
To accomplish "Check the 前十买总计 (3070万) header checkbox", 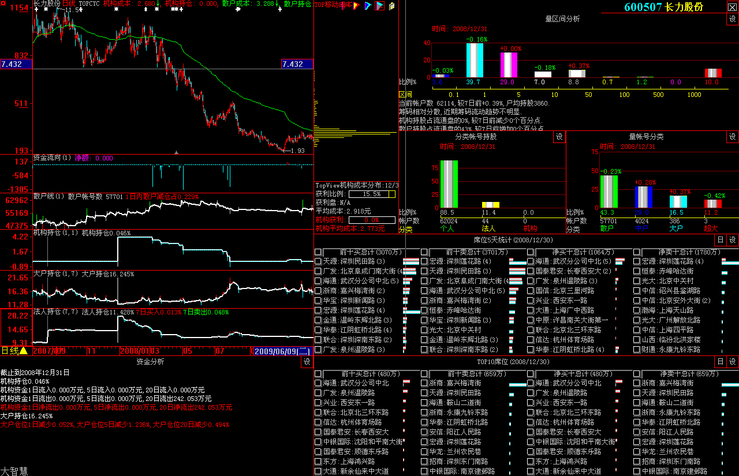I will pyautogui.click(x=318, y=252).
